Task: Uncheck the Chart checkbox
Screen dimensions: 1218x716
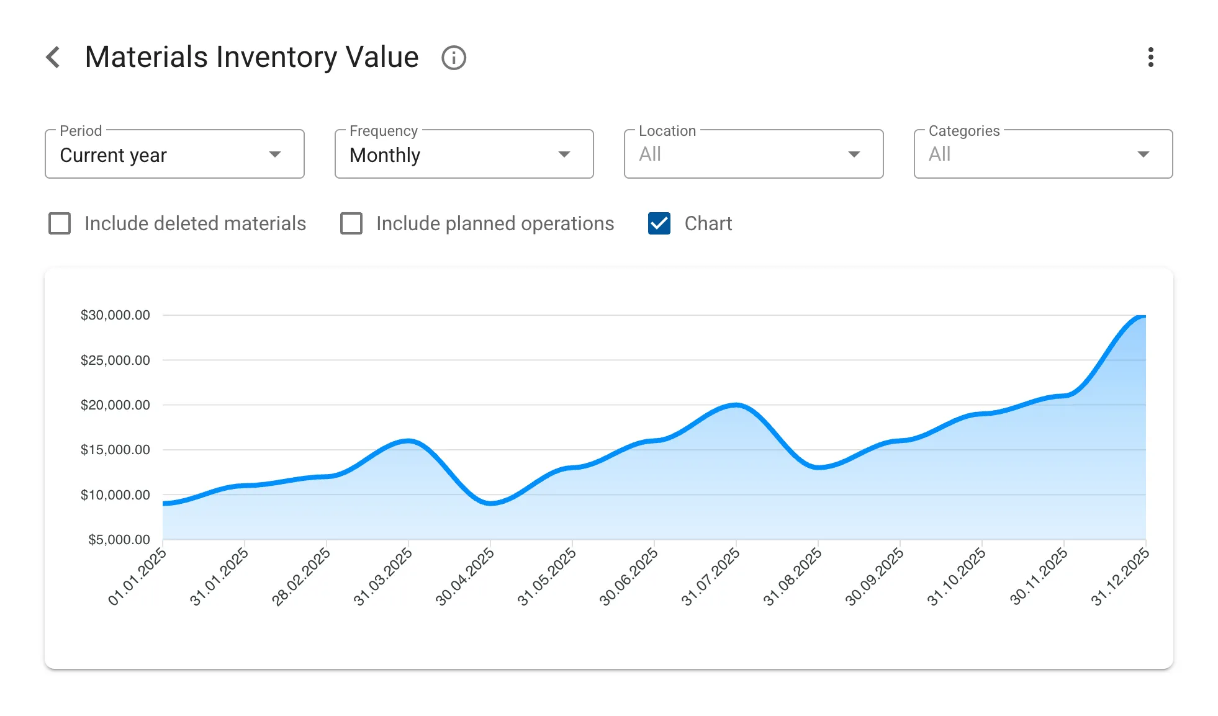Action: coord(660,223)
